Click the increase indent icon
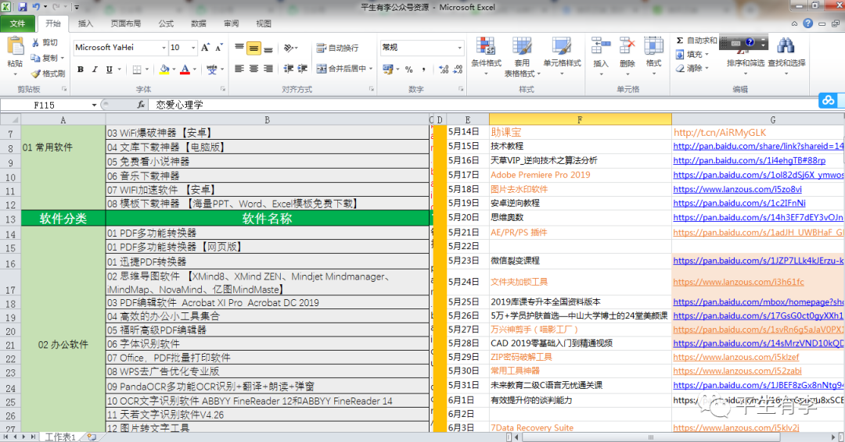 302,69
